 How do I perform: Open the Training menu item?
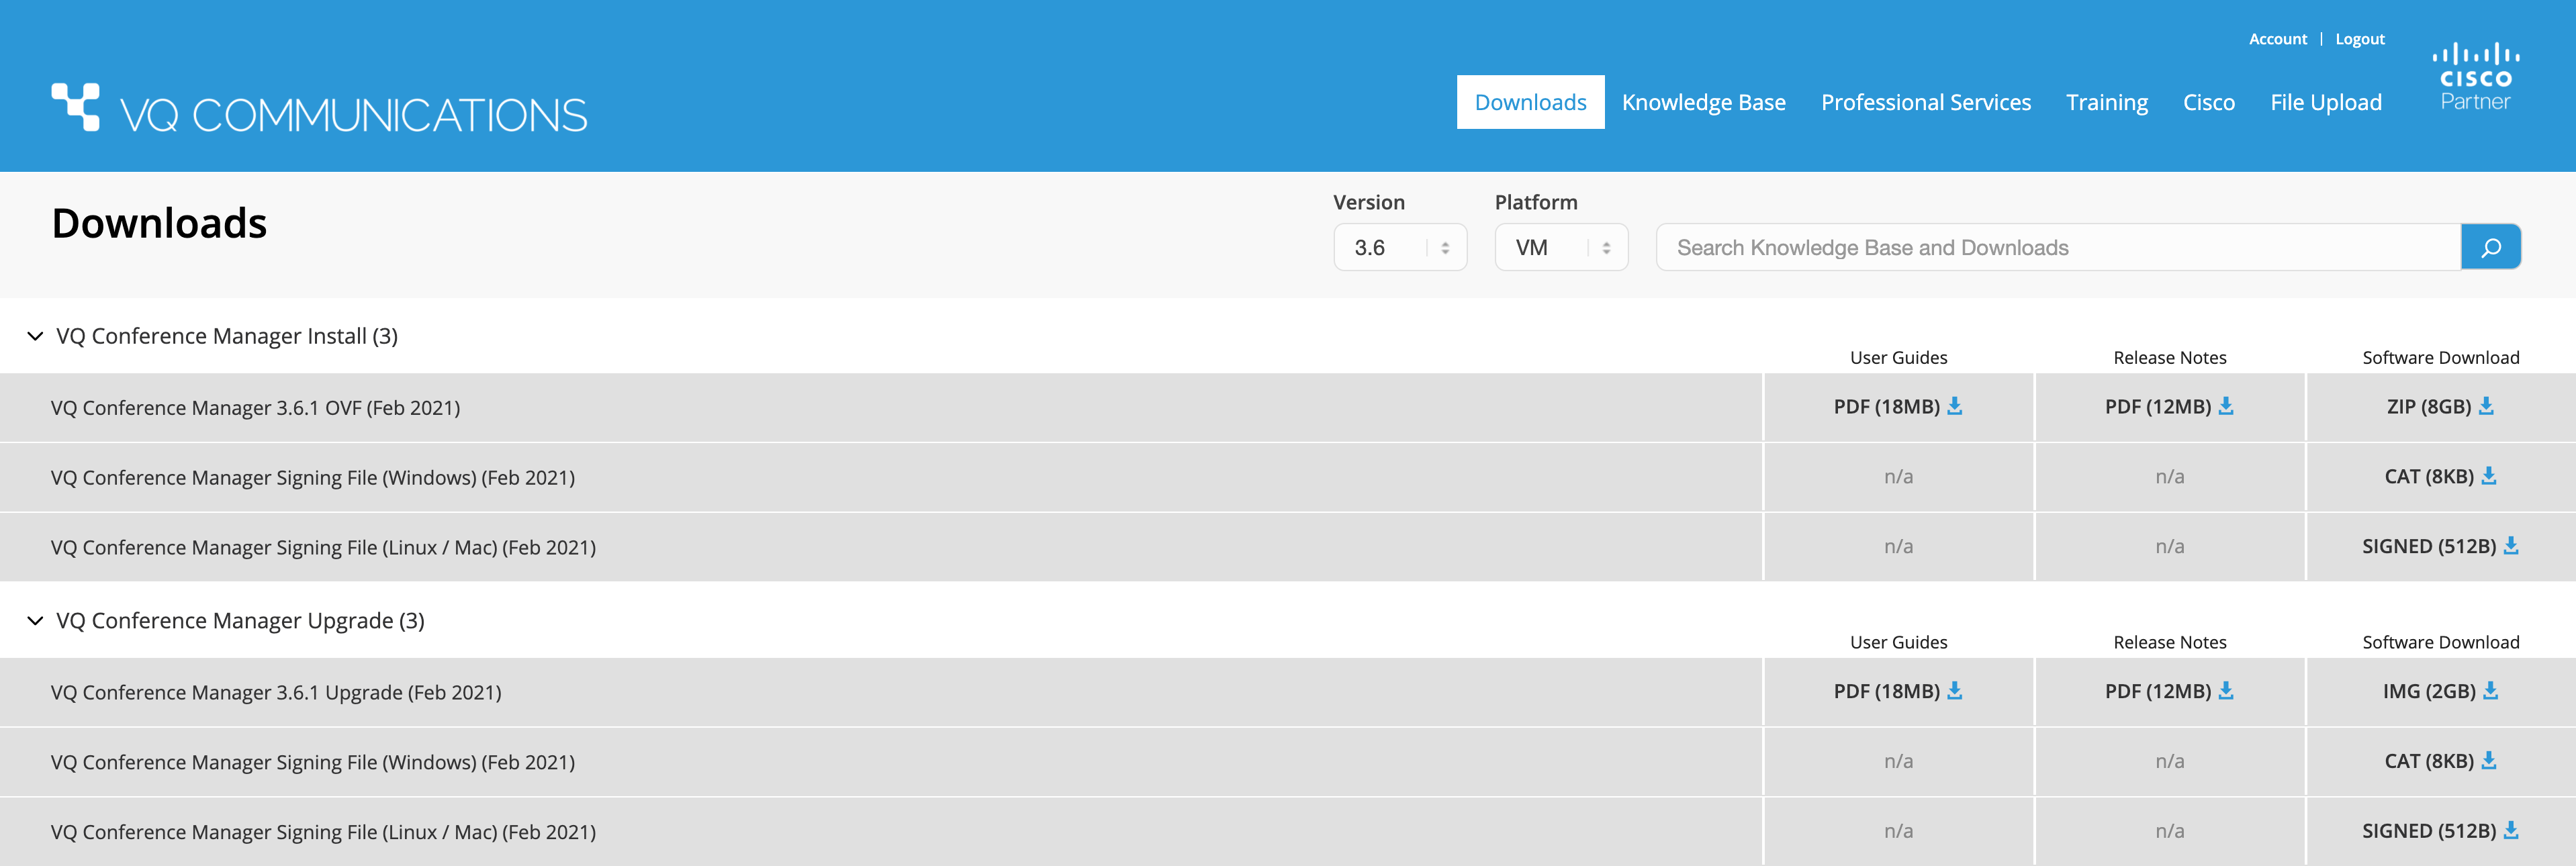[2106, 102]
